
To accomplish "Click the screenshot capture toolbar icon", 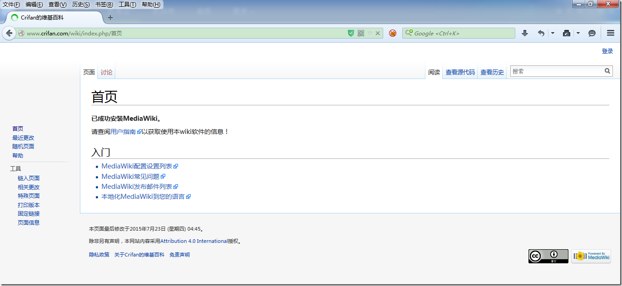I will pyautogui.click(x=567, y=33).
